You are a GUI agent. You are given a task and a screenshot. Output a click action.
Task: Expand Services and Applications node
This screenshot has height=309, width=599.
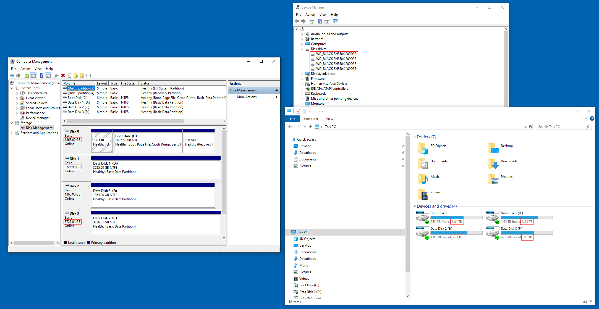(x=12, y=133)
